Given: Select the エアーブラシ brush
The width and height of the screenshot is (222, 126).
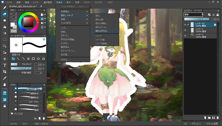Looking at the screenshot, I should coord(28,101).
